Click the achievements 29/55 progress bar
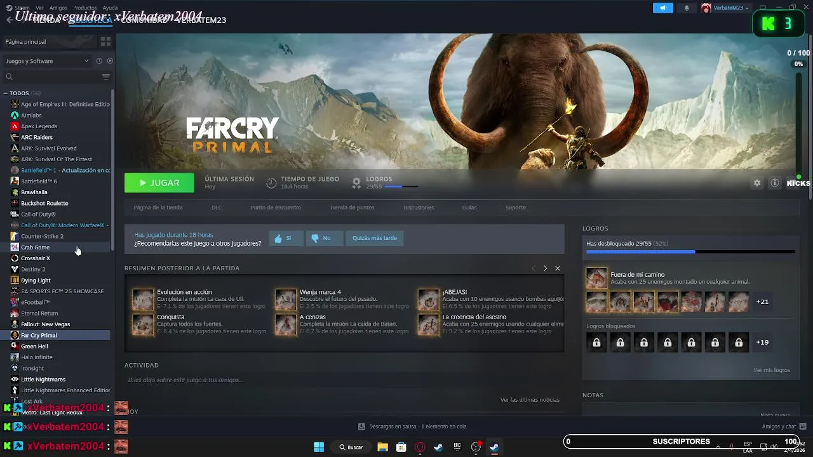This screenshot has width=813, height=457. [x=690, y=252]
